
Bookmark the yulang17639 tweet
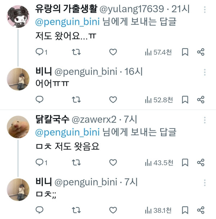pos(185,52)
